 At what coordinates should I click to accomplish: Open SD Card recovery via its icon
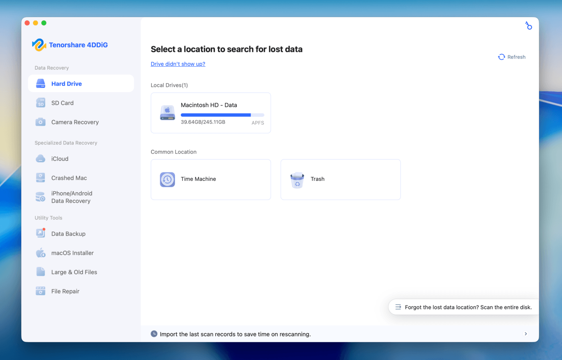click(x=40, y=103)
